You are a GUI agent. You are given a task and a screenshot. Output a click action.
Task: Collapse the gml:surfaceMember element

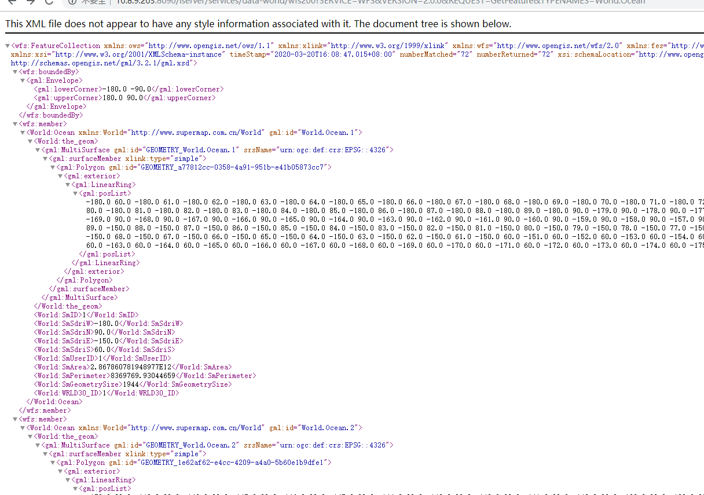click(x=45, y=158)
